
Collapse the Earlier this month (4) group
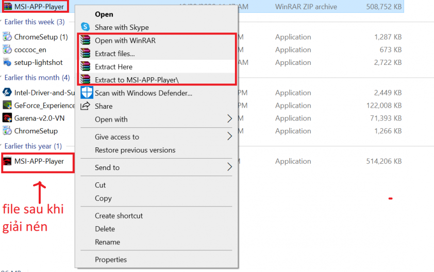coord(1,77)
